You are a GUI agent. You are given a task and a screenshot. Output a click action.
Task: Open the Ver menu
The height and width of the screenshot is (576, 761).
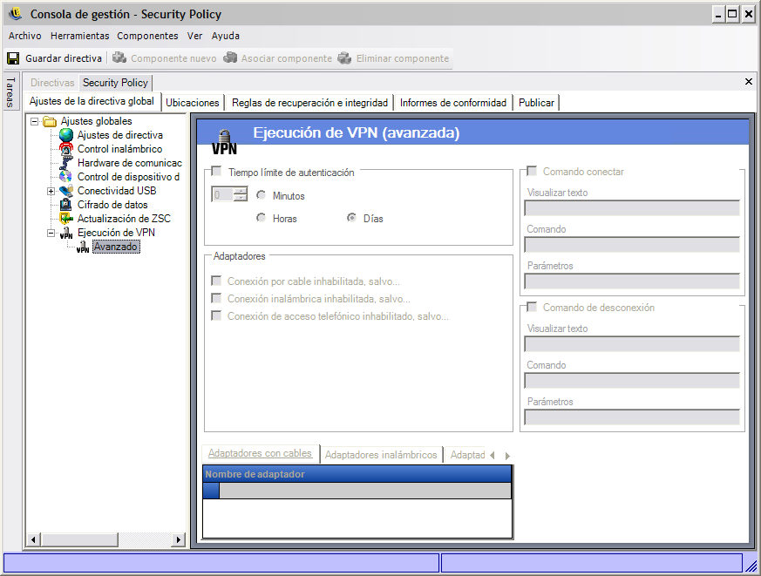coord(194,36)
